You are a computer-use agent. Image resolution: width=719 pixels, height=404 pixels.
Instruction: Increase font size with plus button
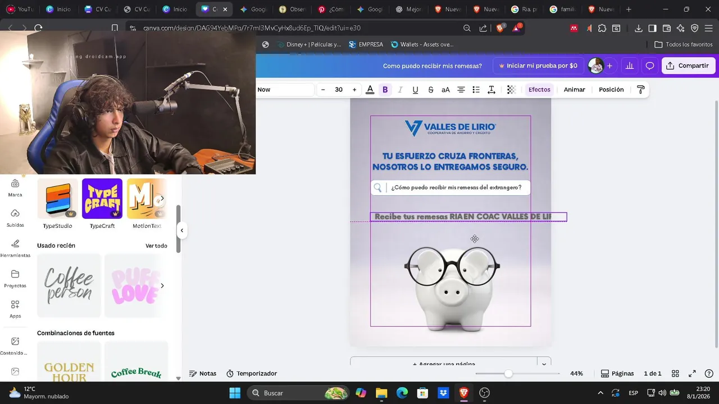(x=354, y=90)
